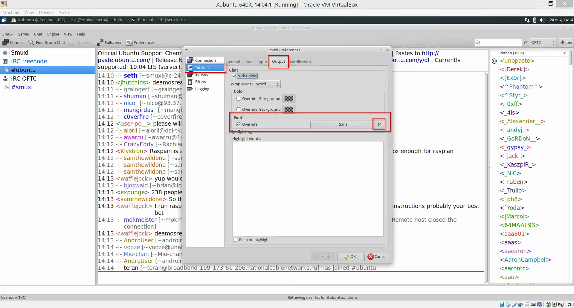Select user <unopaste> in person list
574x308 pixels.
(517, 61)
